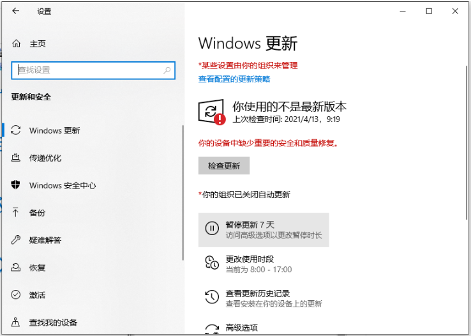Click the Windows 更新 page heading
The image size is (471, 336).
tap(248, 43)
